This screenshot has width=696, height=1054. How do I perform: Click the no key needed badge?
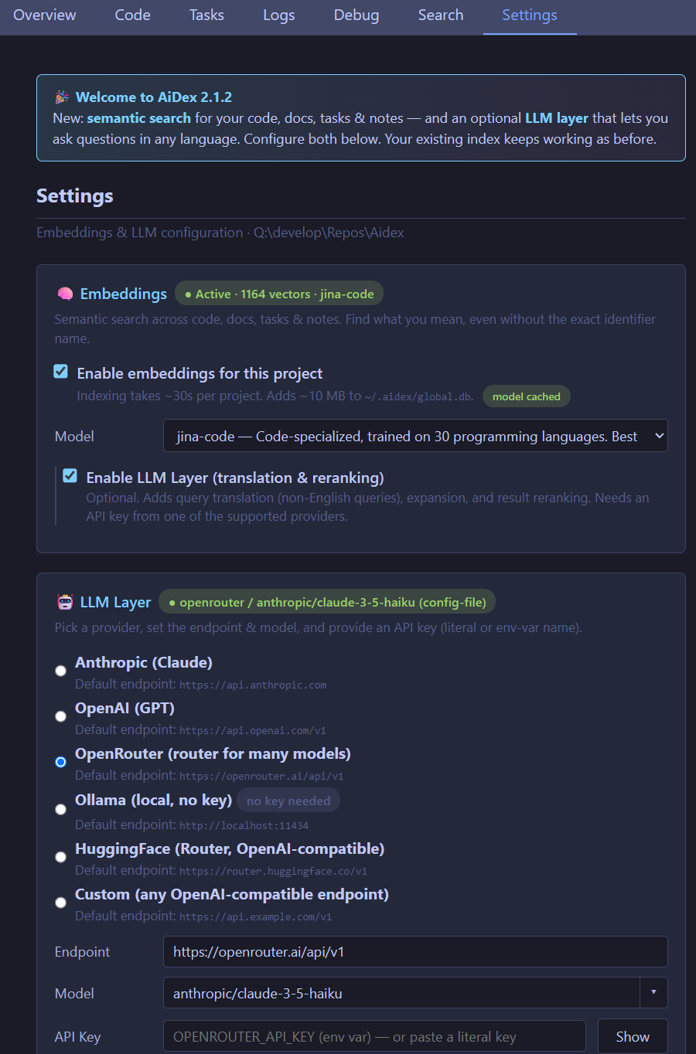click(288, 801)
